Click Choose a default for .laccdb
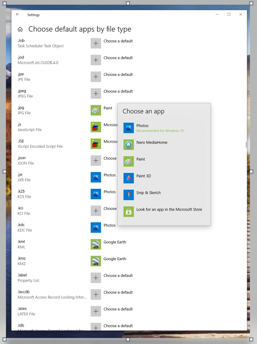 (x=118, y=292)
